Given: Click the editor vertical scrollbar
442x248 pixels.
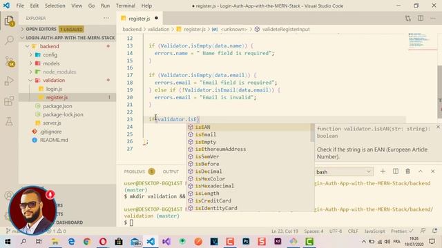Looking at the screenshot, I should [x=439, y=92].
